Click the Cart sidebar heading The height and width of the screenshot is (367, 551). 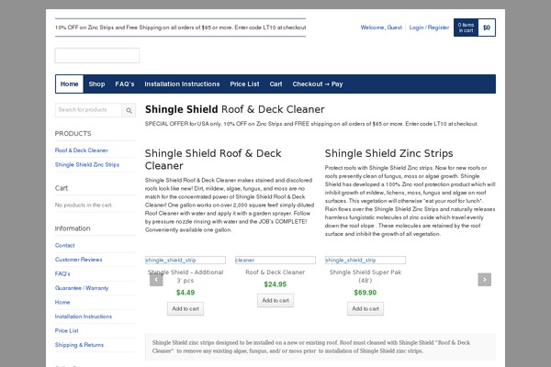pyautogui.click(x=62, y=188)
